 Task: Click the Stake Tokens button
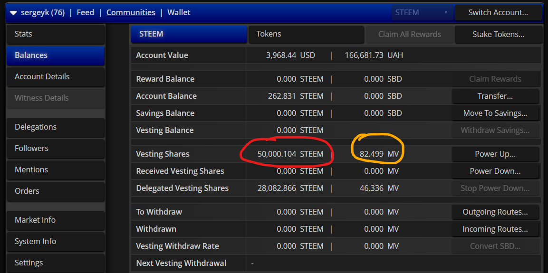tap(499, 35)
